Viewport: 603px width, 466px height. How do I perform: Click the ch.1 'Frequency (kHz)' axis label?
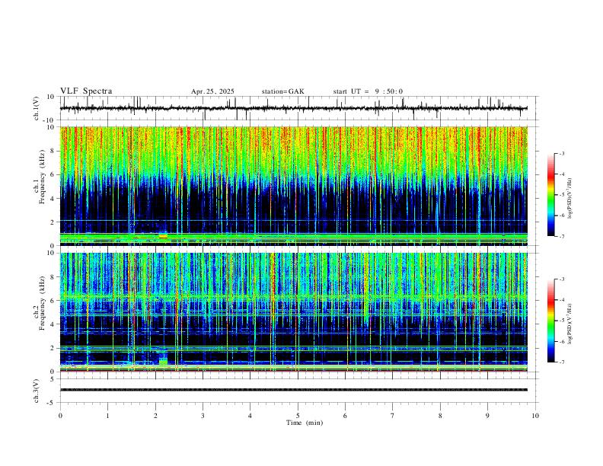43,177
